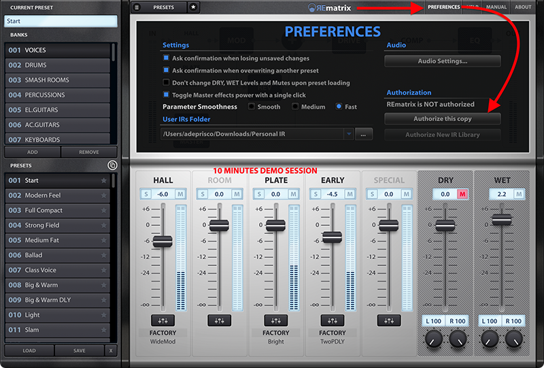Screen dimensions: 544x368
Task: Unmute the DRY channel
Action: pyautogui.click(x=462, y=194)
